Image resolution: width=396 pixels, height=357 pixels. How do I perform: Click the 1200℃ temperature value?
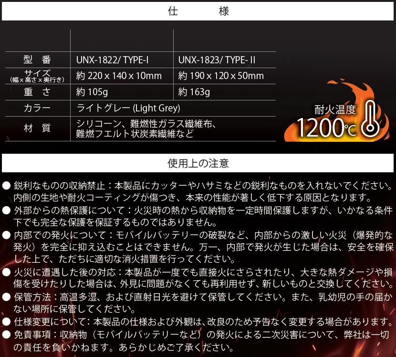point(326,128)
